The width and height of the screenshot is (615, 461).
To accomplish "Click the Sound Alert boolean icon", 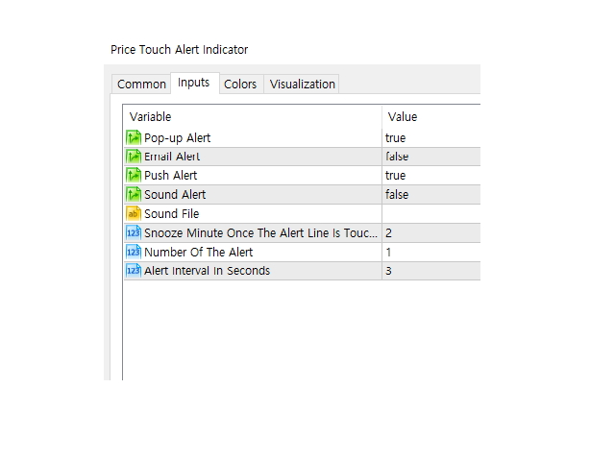I will (x=134, y=194).
